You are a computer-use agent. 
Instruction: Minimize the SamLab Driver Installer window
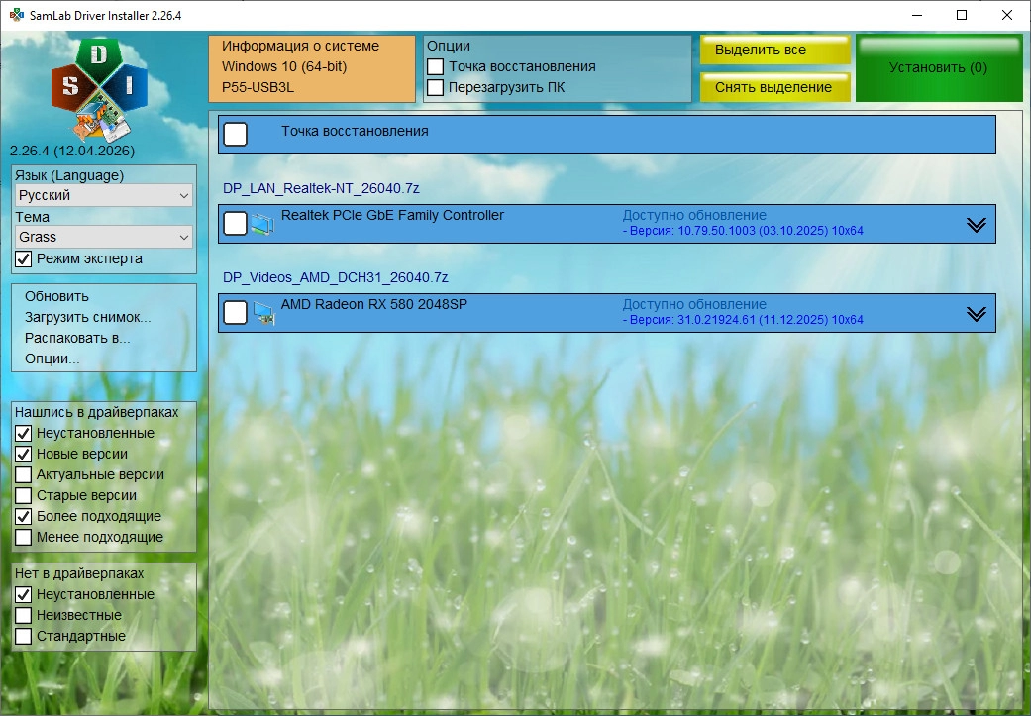pyautogui.click(x=916, y=15)
